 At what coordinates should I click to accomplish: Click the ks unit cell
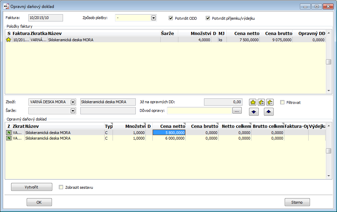(222, 40)
